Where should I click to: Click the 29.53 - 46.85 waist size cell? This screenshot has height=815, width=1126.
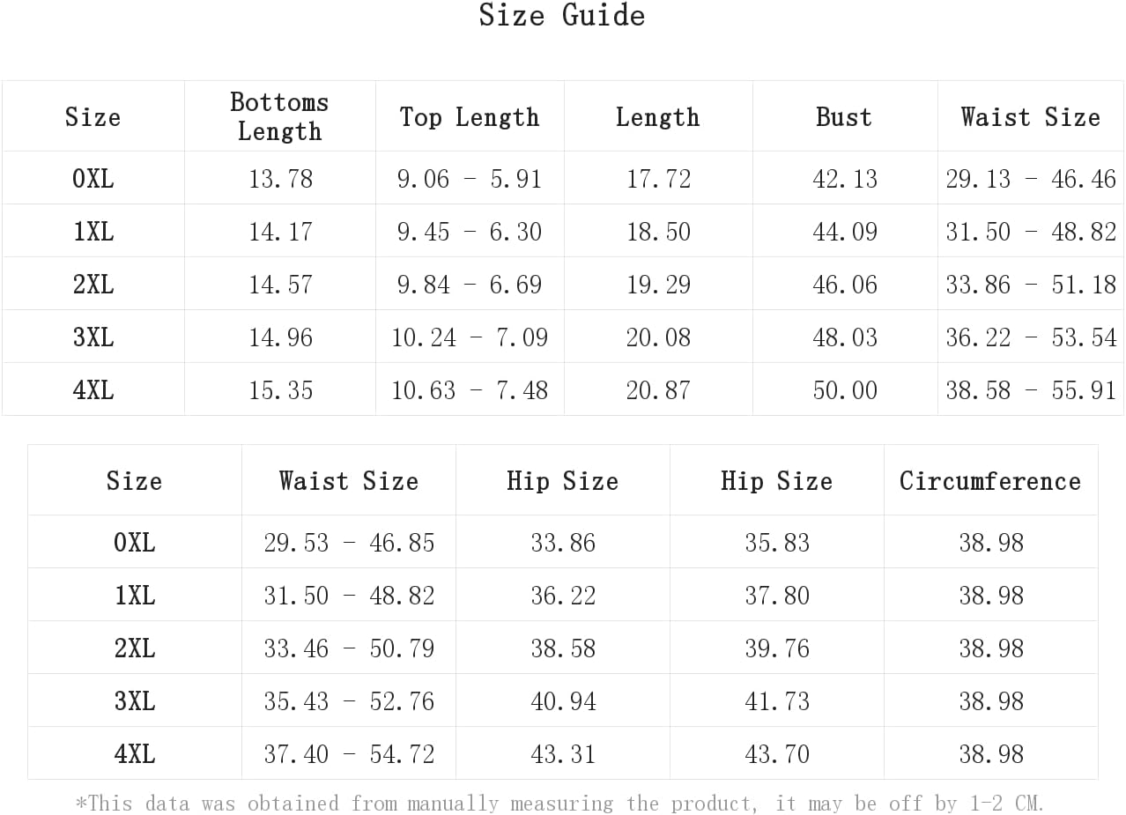(x=349, y=542)
